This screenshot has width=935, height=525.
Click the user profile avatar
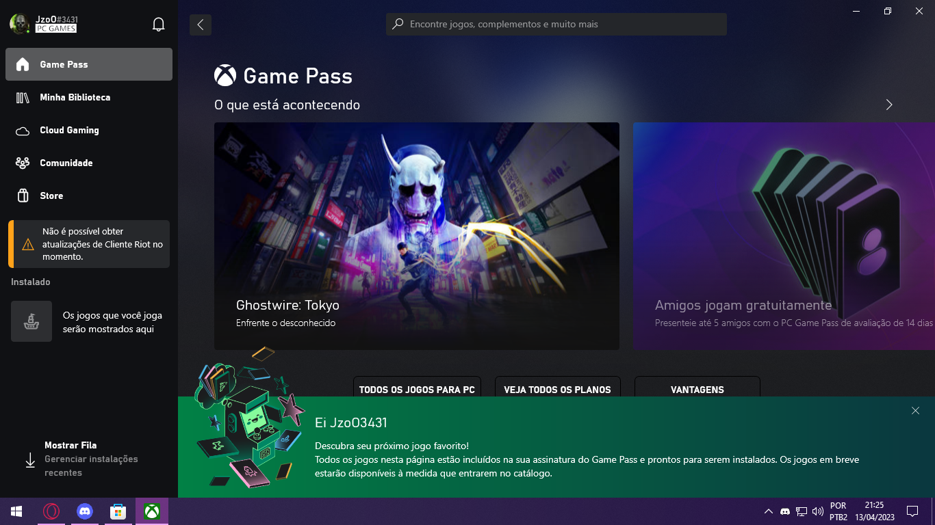pyautogui.click(x=19, y=24)
